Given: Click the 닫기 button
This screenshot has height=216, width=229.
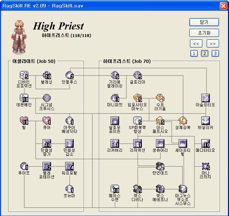Looking at the screenshot, I should click(x=204, y=22).
